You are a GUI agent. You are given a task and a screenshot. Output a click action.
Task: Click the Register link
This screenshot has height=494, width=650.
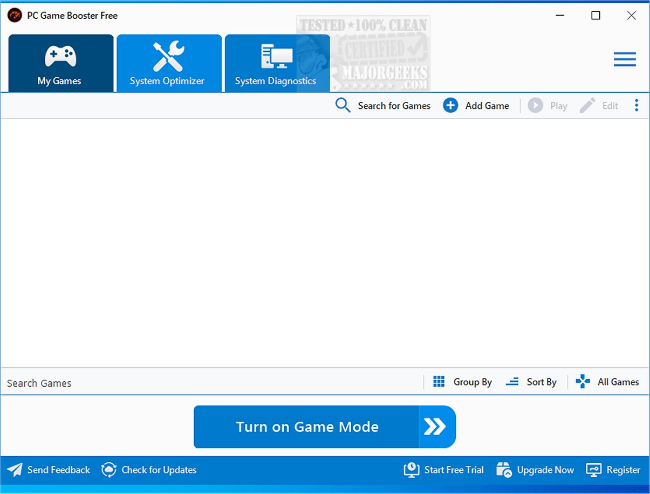[624, 470]
